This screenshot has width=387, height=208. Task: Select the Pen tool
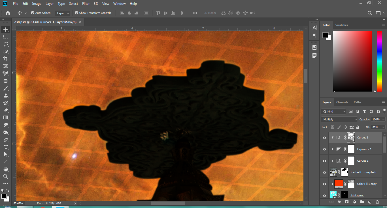pyautogui.click(x=5, y=140)
